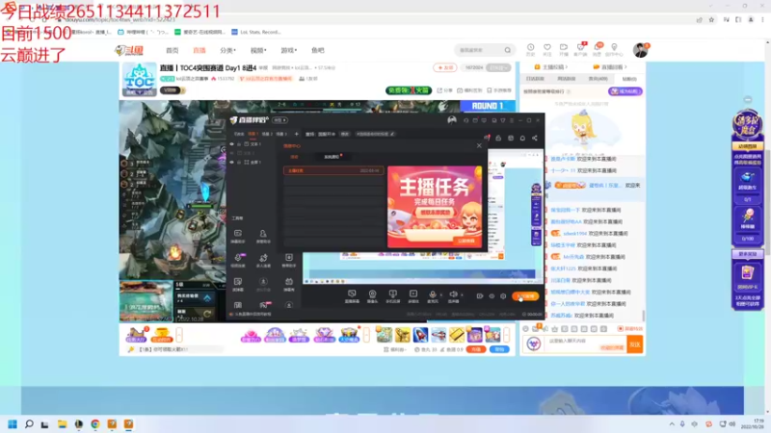Select the 主播任务 row in message center list
This screenshot has width=771, height=433.
click(x=333, y=170)
